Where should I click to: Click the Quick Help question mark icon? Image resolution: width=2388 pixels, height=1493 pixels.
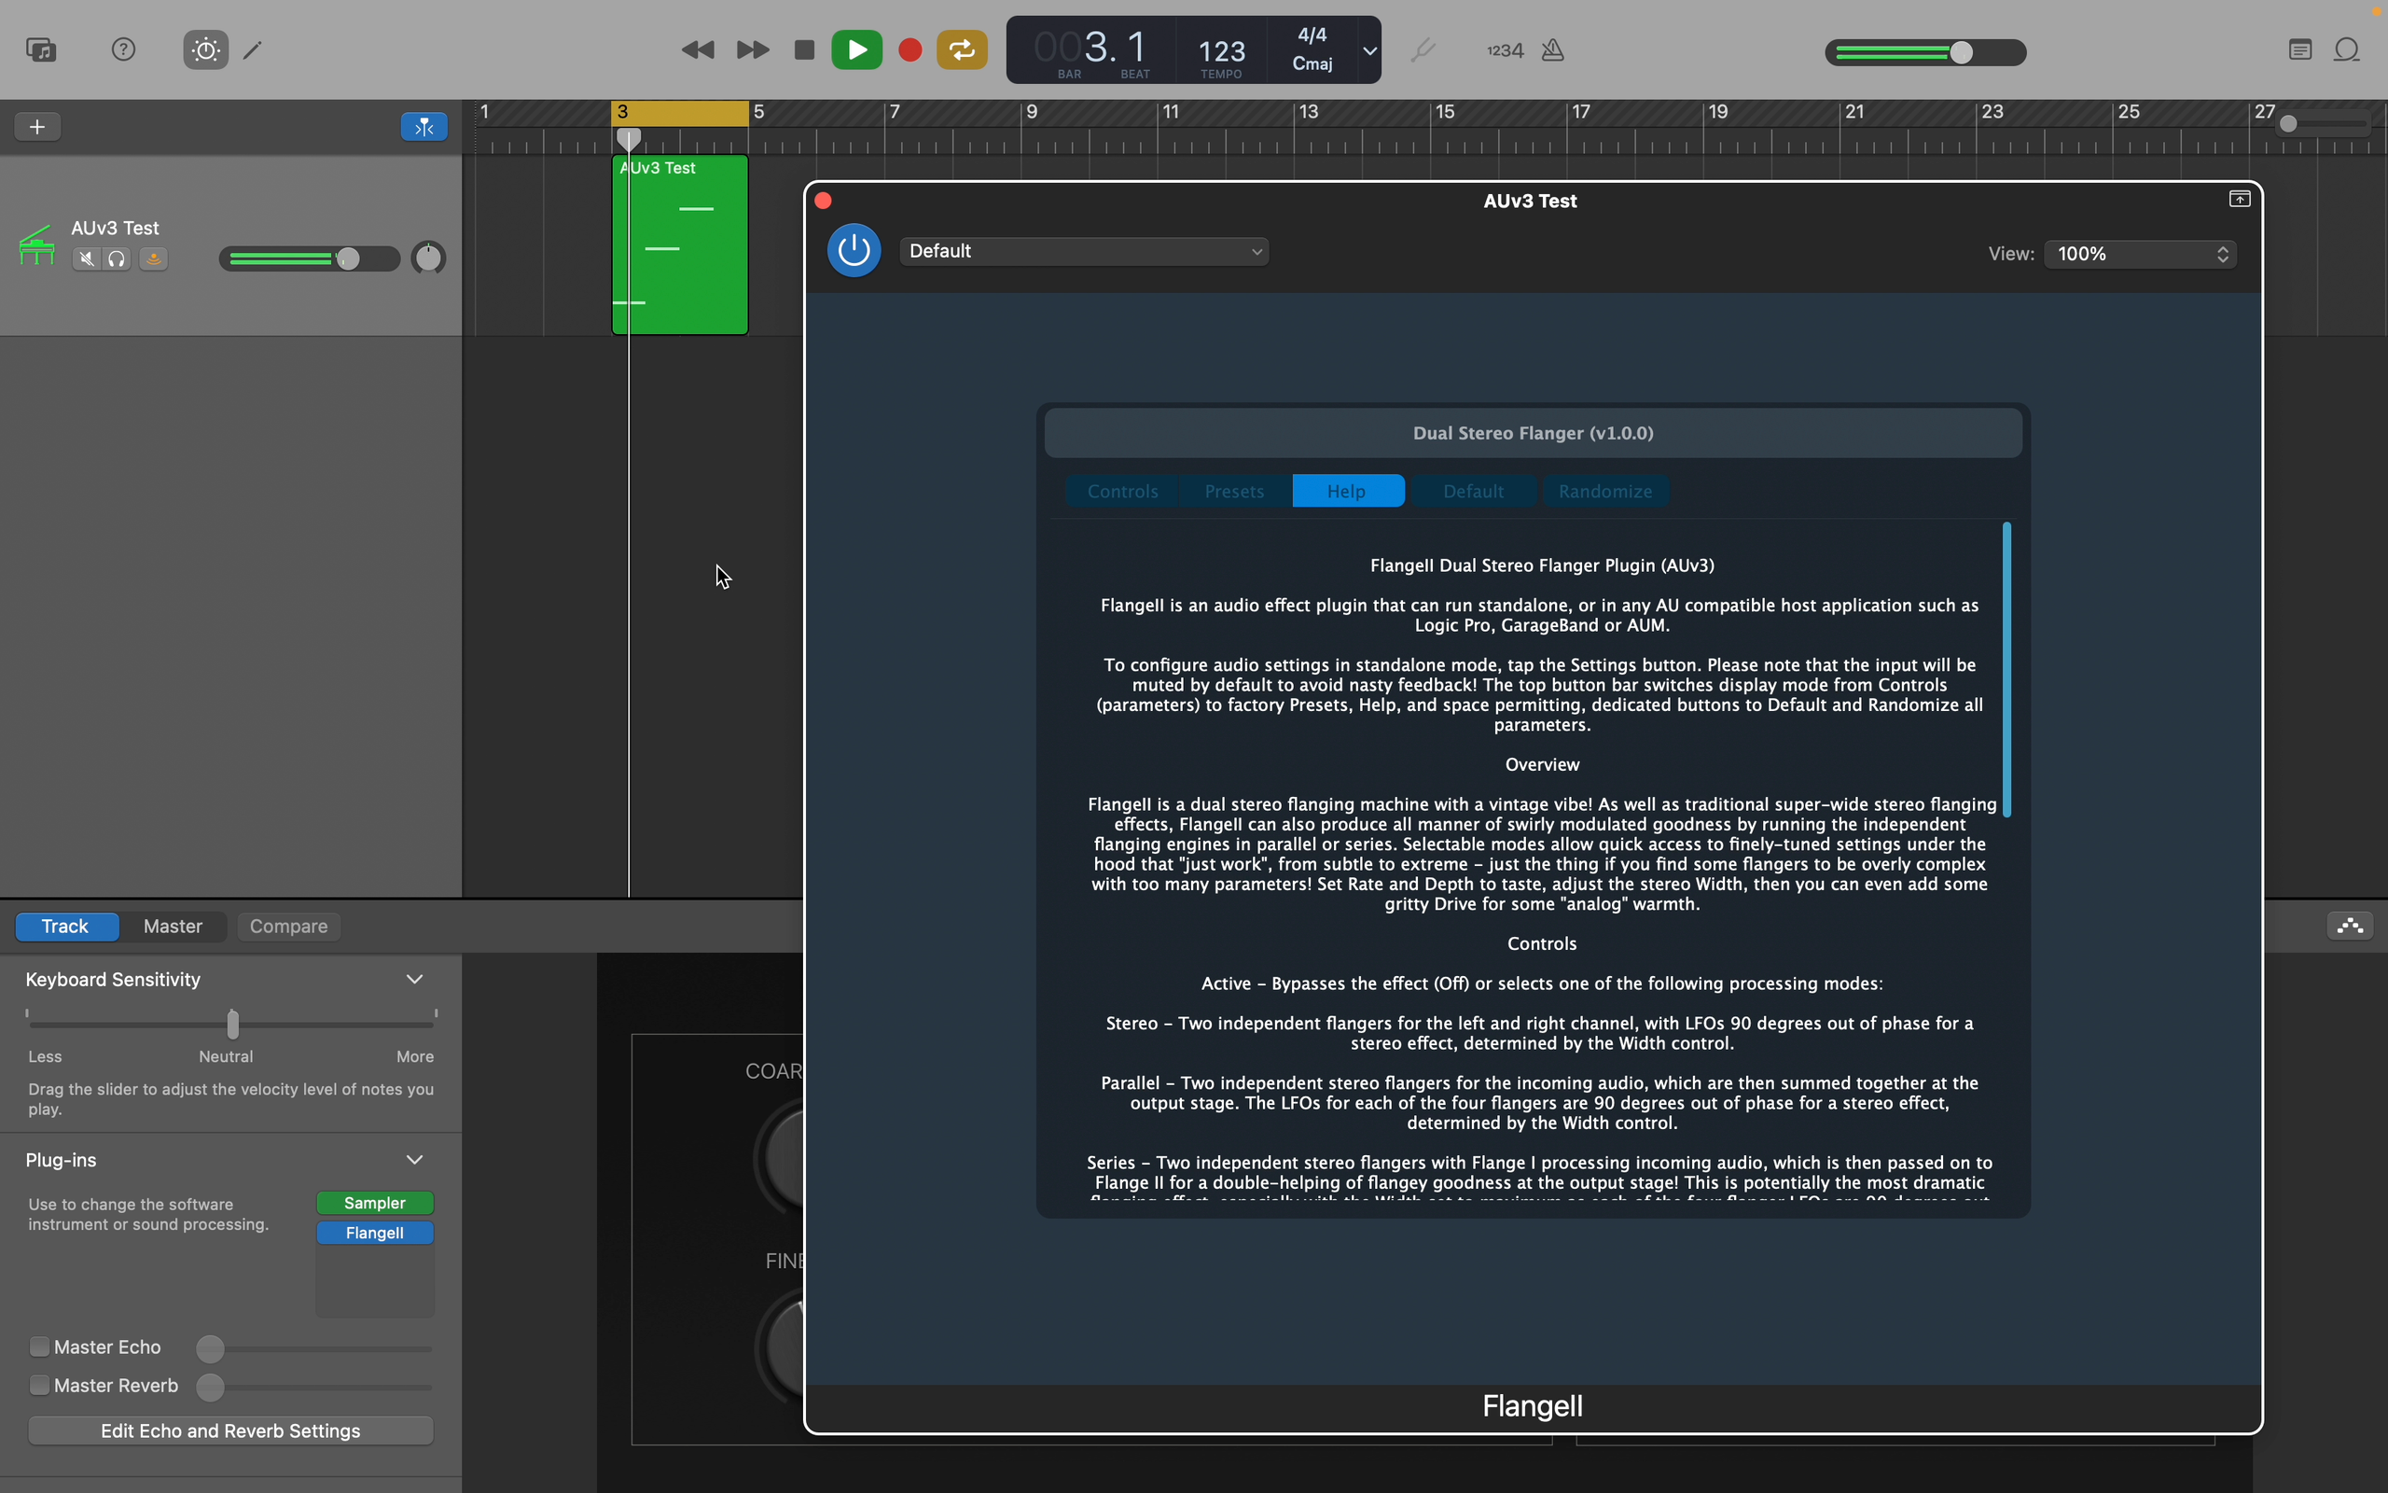coord(123,49)
